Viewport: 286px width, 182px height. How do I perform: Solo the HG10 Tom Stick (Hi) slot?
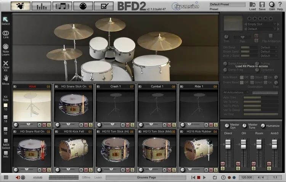(132, 170)
